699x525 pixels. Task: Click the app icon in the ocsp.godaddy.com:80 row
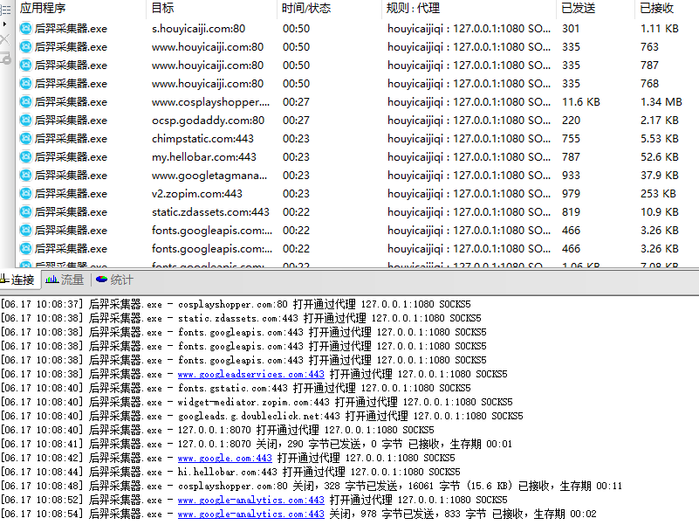coord(26,120)
